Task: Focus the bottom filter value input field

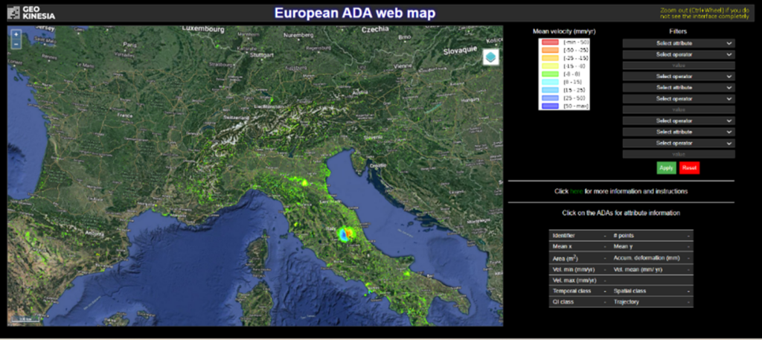Action: pos(678,154)
